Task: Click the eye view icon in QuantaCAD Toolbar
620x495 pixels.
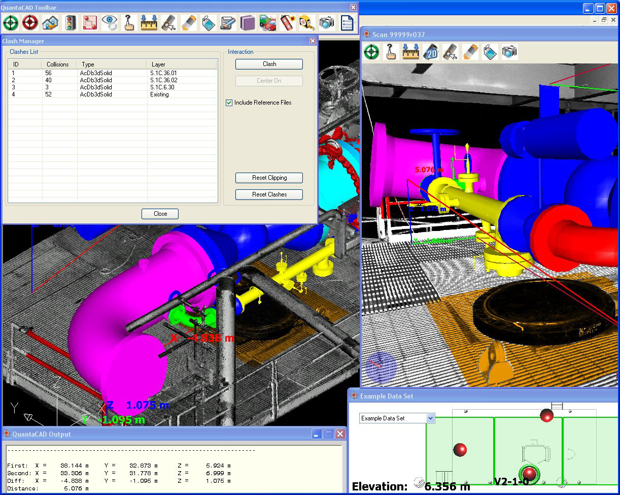Action: click(110, 23)
